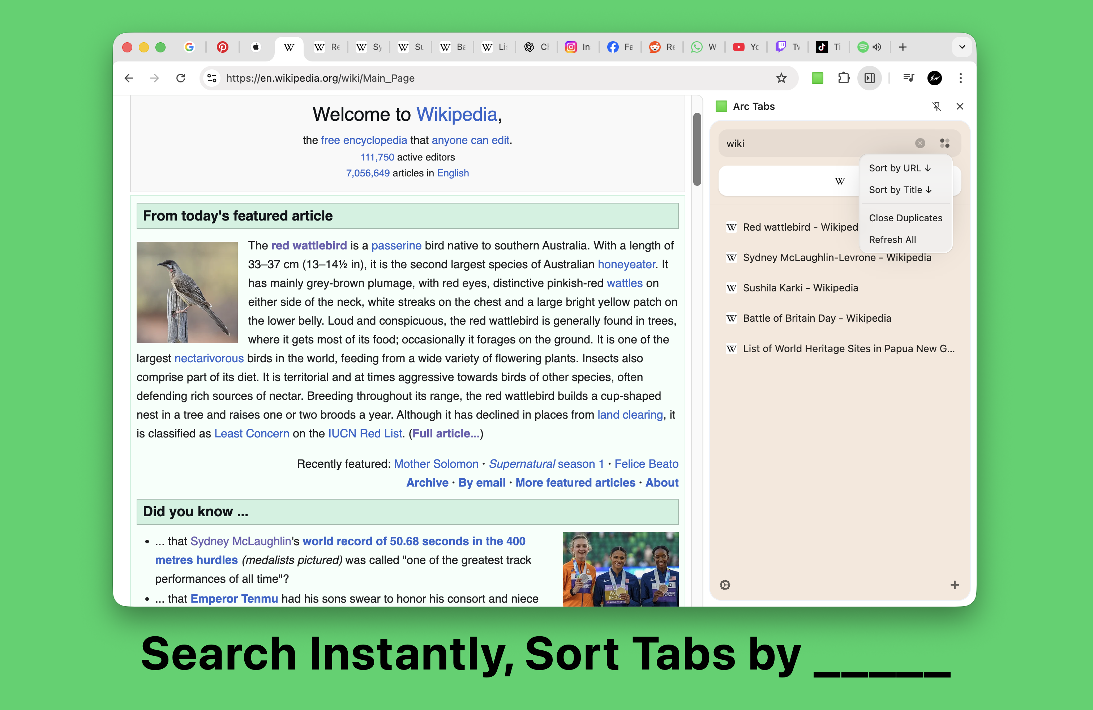Add new item with panel plus button
Image resolution: width=1093 pixels, height=710 pixels.
(954, 585)
